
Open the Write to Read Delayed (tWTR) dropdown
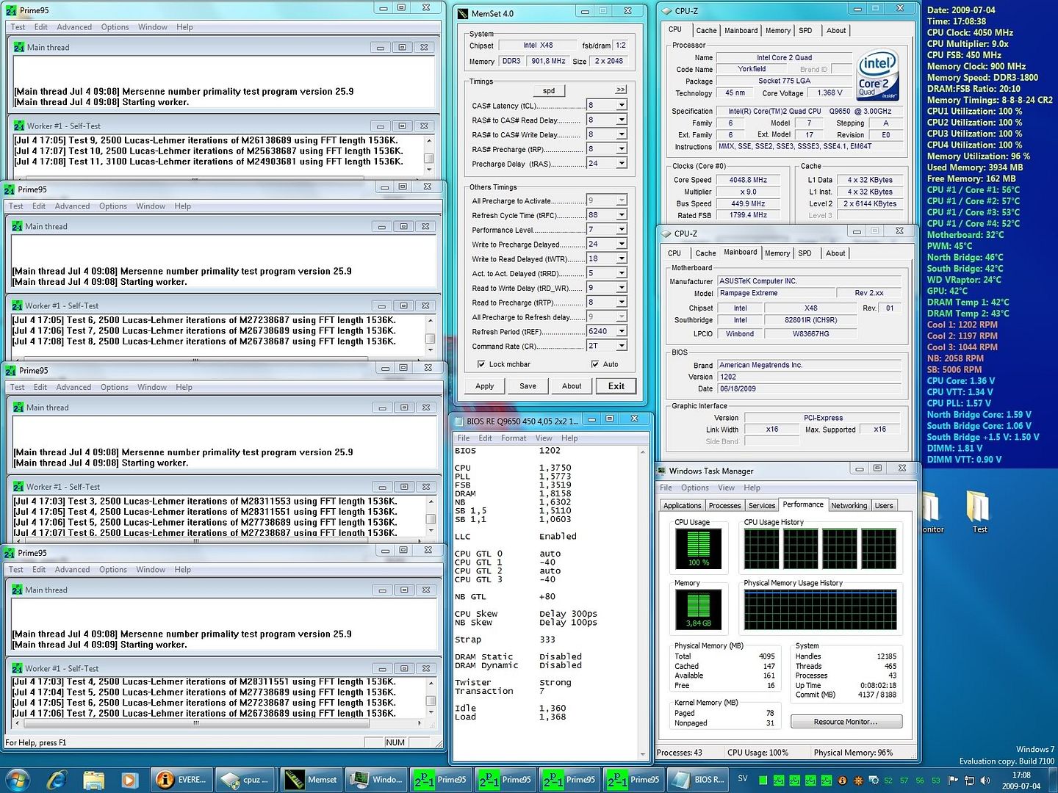[622, 258]
